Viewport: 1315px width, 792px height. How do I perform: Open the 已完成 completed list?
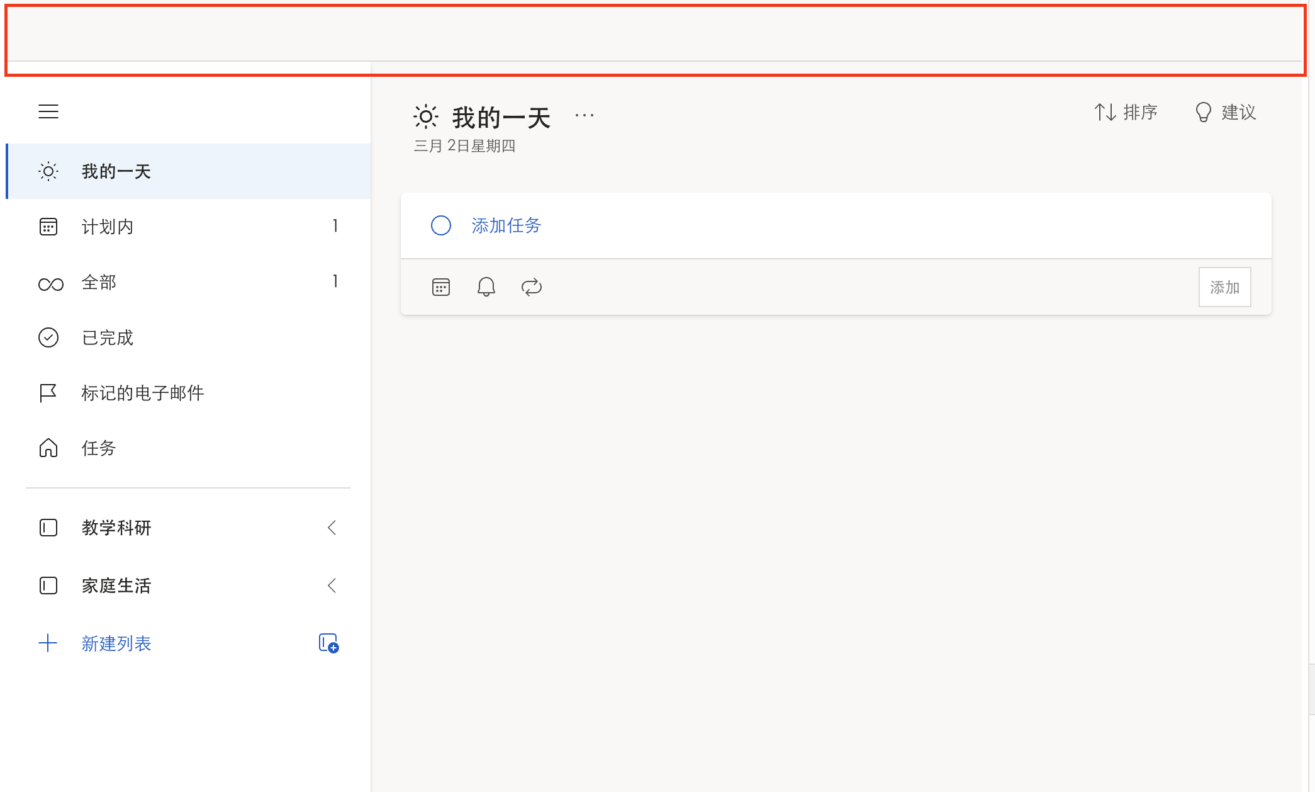[108, 337]
